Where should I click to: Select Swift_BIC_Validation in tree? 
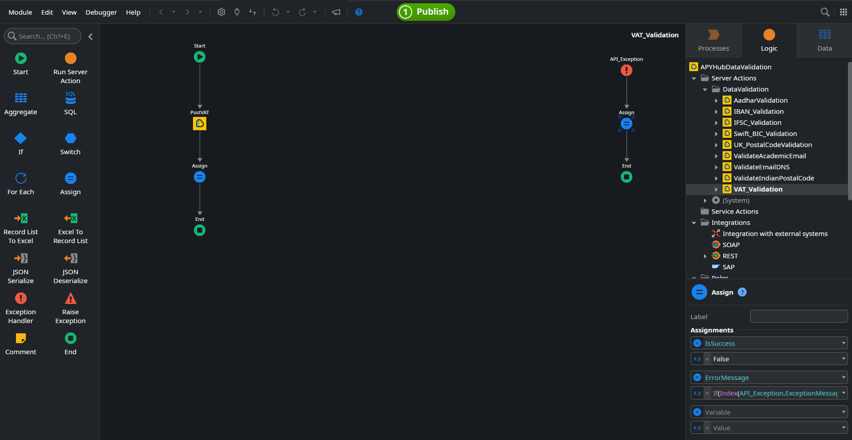click(765, 134)
